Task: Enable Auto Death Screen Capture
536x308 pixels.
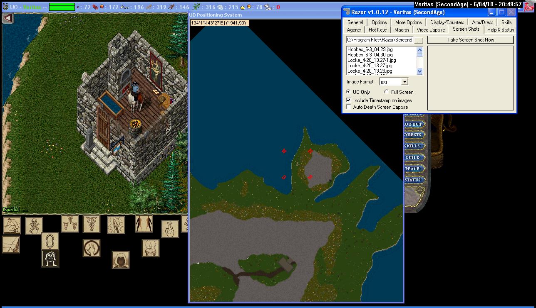Action: click(x=349, y=107)
